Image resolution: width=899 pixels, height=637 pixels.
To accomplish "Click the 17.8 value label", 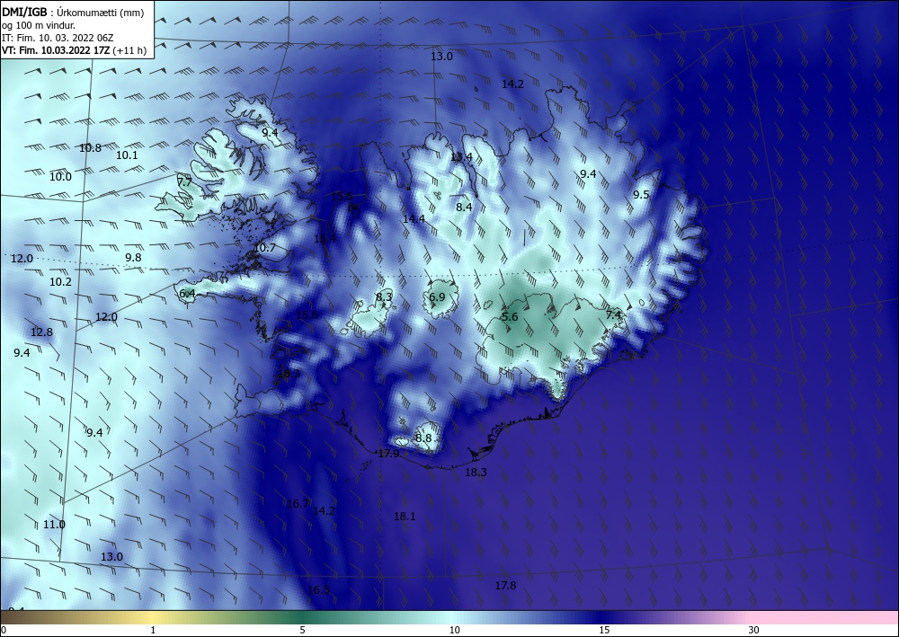I will pyautogui.click(x=505, y=586).
